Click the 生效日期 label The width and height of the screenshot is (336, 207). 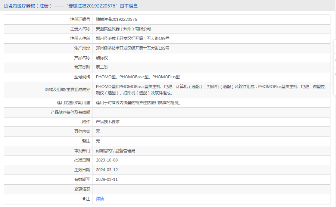[82, 170]
